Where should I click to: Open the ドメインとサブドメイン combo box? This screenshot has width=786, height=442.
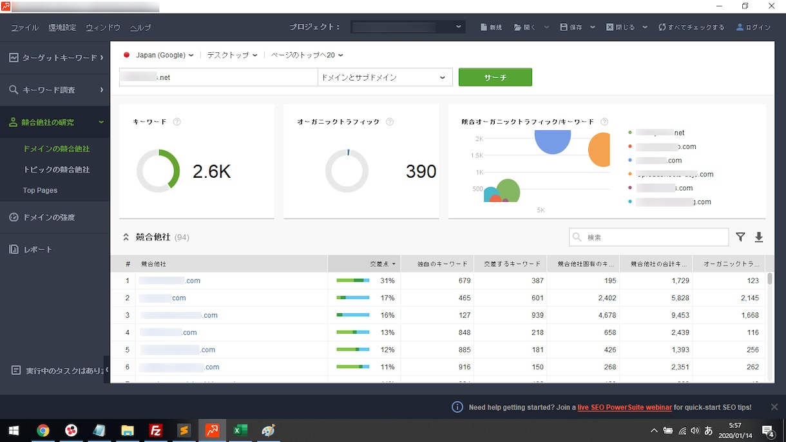coord(385,77)
